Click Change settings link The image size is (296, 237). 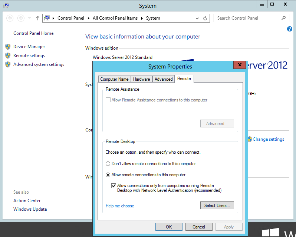coord(268,139)
